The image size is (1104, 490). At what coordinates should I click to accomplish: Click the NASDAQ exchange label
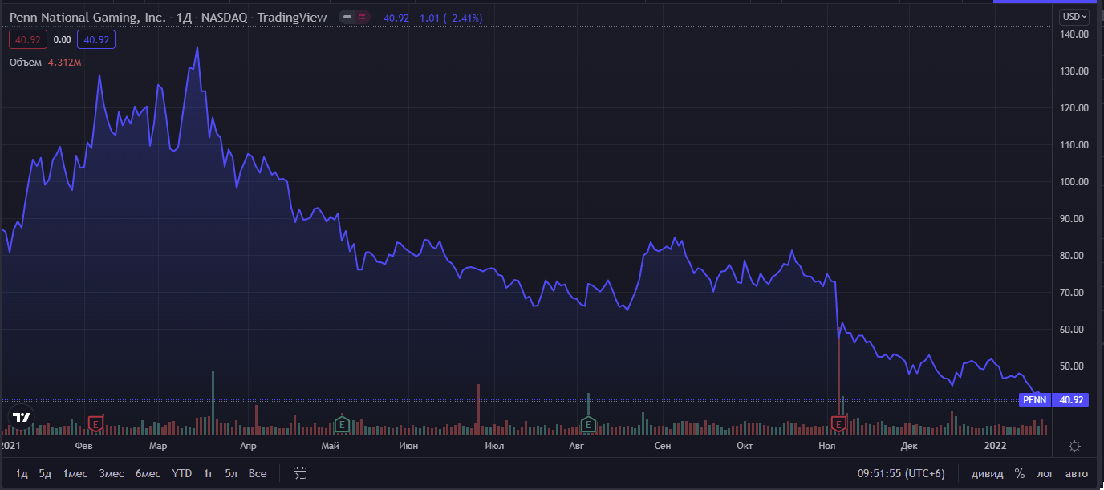click(x=224, y=18)
